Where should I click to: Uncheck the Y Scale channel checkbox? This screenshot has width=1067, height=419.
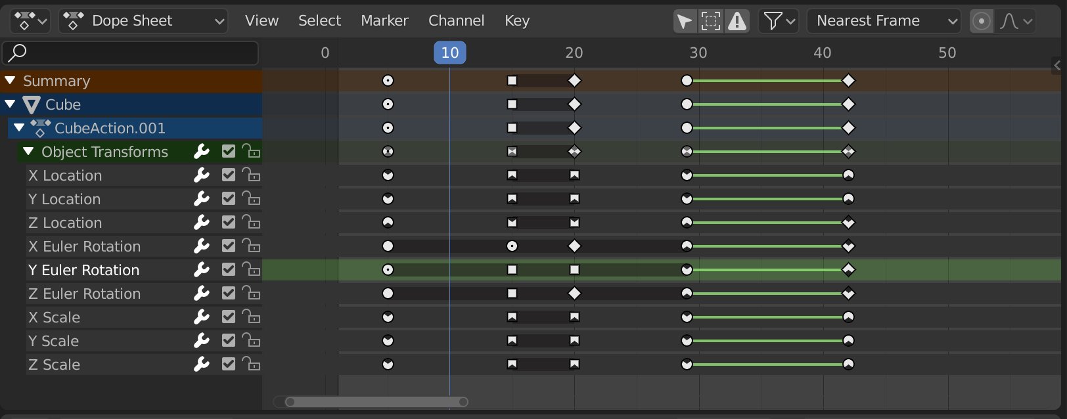coord(229,341)
